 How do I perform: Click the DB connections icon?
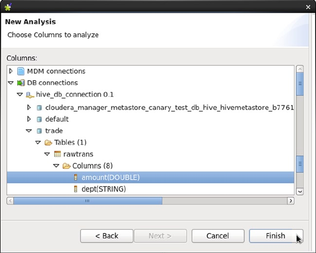21,82
